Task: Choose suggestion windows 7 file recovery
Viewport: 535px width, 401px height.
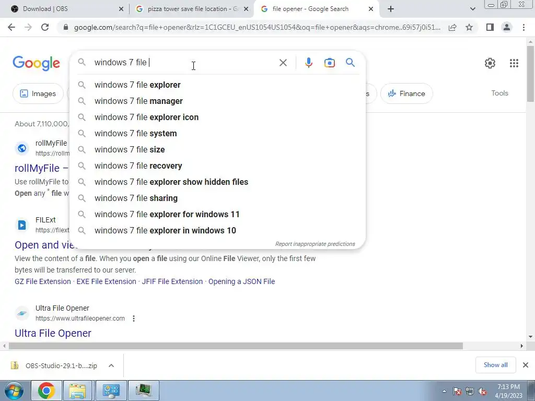Action: click(x=217, y=166)
